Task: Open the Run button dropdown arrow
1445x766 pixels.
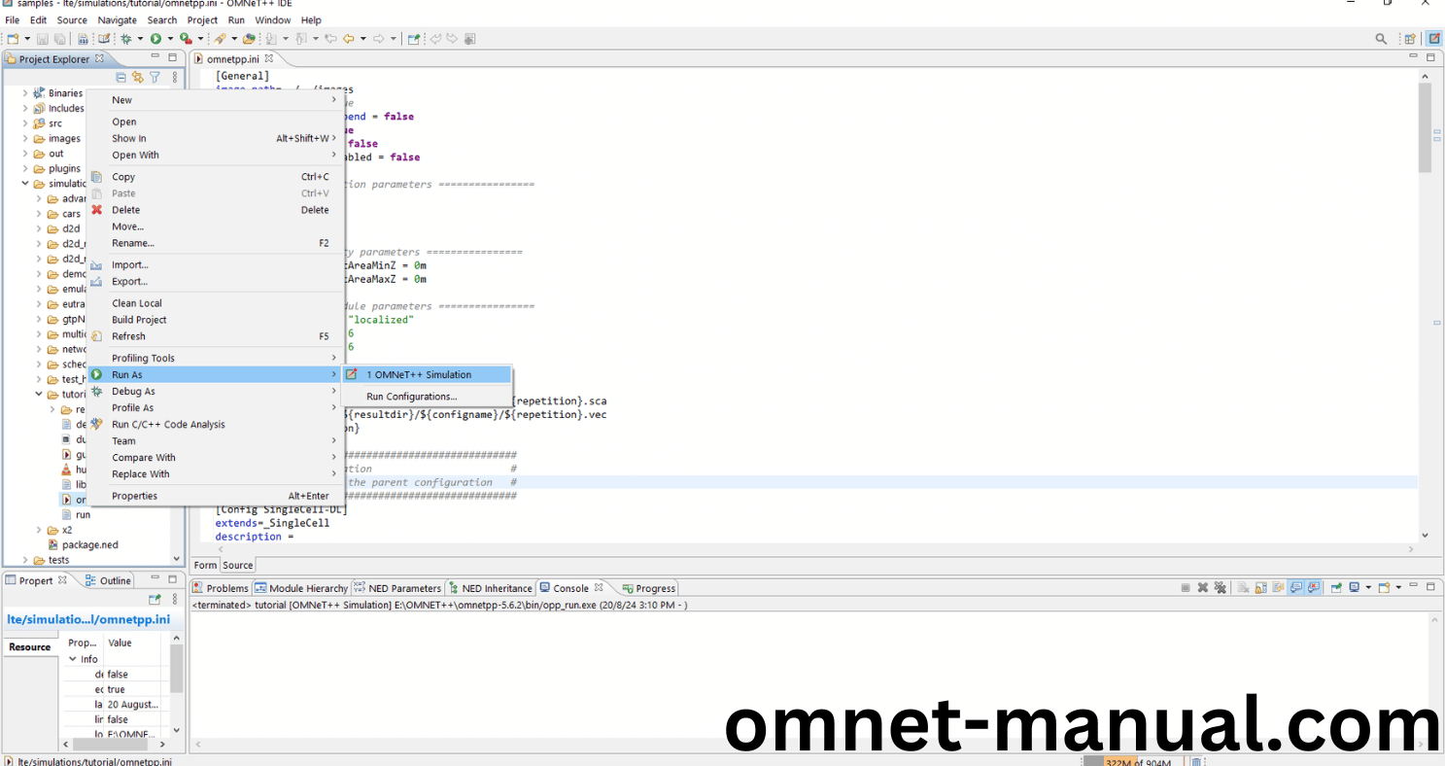Action: pyautogui.click(x=170, y=39)
